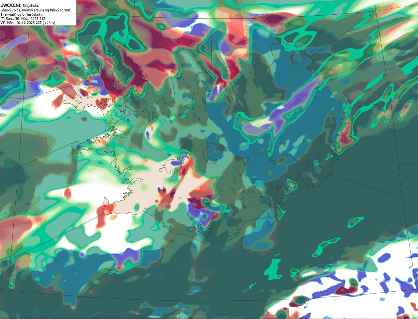Click the '1 (skýjað) og 0 (heiðskírt).' line
Screen dimensions: 418x319
click(x=22, y=14)
